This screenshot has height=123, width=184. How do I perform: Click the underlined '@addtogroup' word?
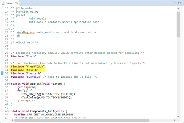click(x=26, y=32)
